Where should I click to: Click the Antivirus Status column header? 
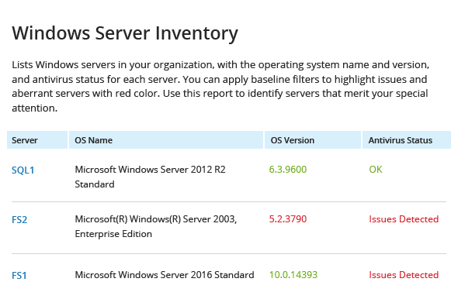pyautogui.click(x=407, y=140)
